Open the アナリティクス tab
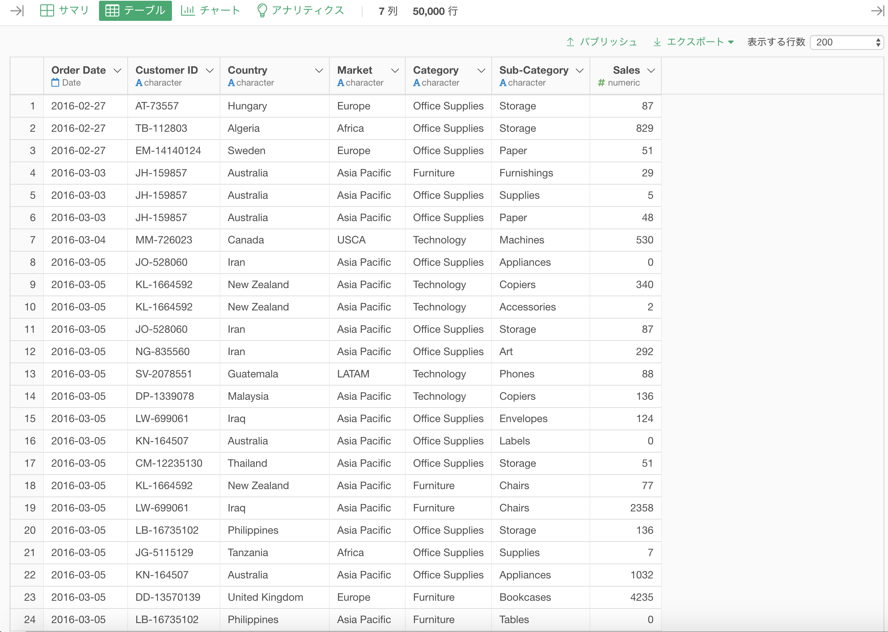 tap(301, 10)
